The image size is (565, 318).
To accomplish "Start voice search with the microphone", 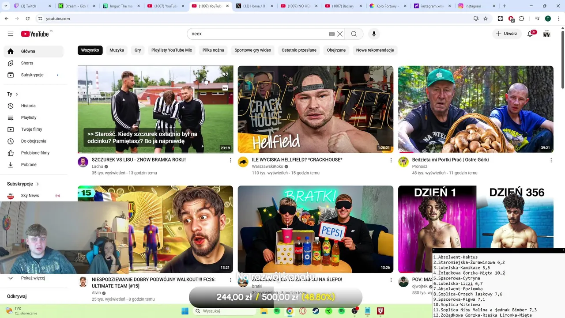I will point(374,34).
